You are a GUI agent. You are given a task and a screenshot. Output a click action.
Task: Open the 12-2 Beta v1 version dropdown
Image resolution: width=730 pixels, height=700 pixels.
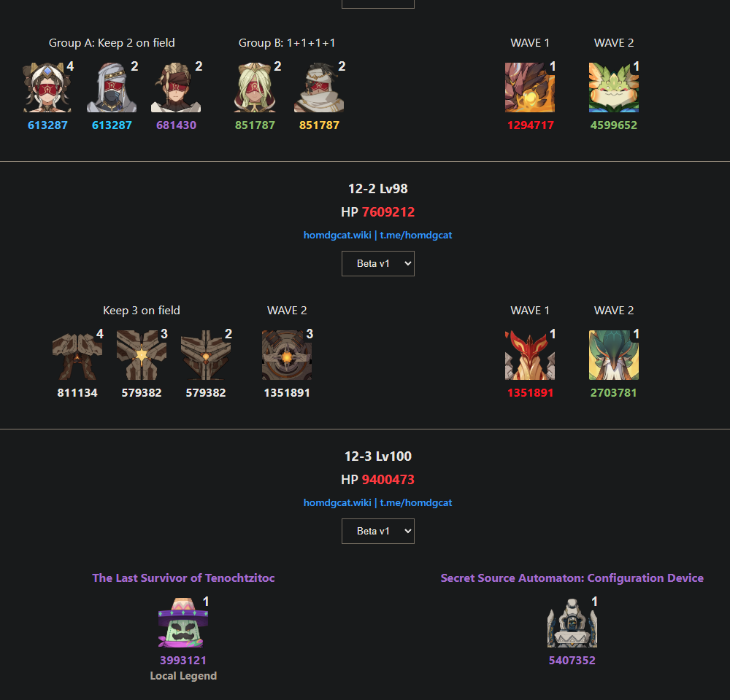[x=378, y=264]
